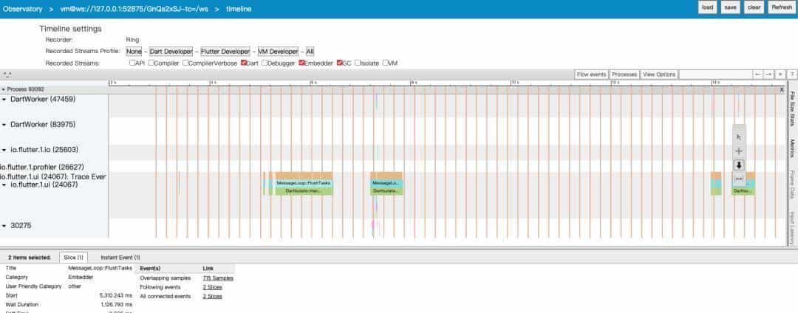Select the zoom mouse mode icon
The width and height of the screenshot is (798, 313).
739,165
